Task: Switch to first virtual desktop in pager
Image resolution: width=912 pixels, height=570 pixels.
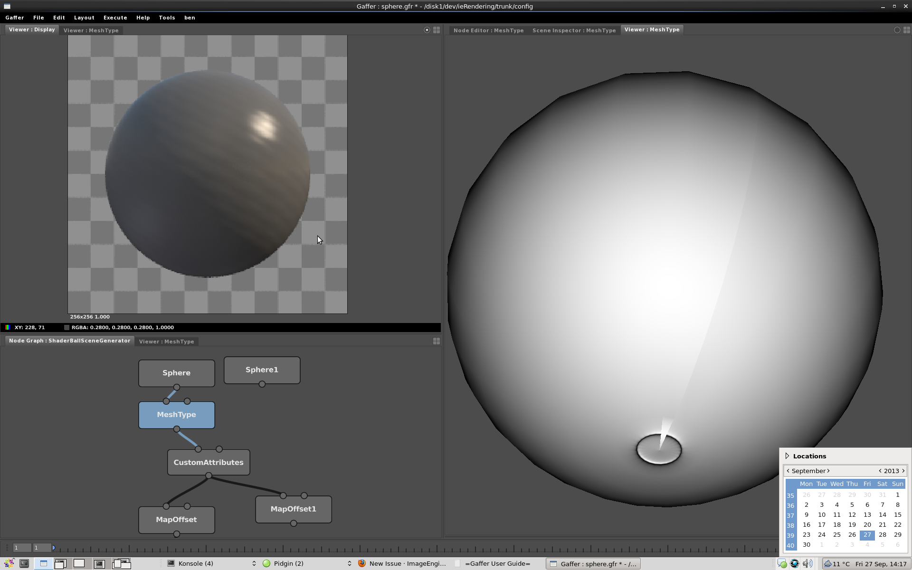Action: (x=44, y=564)
